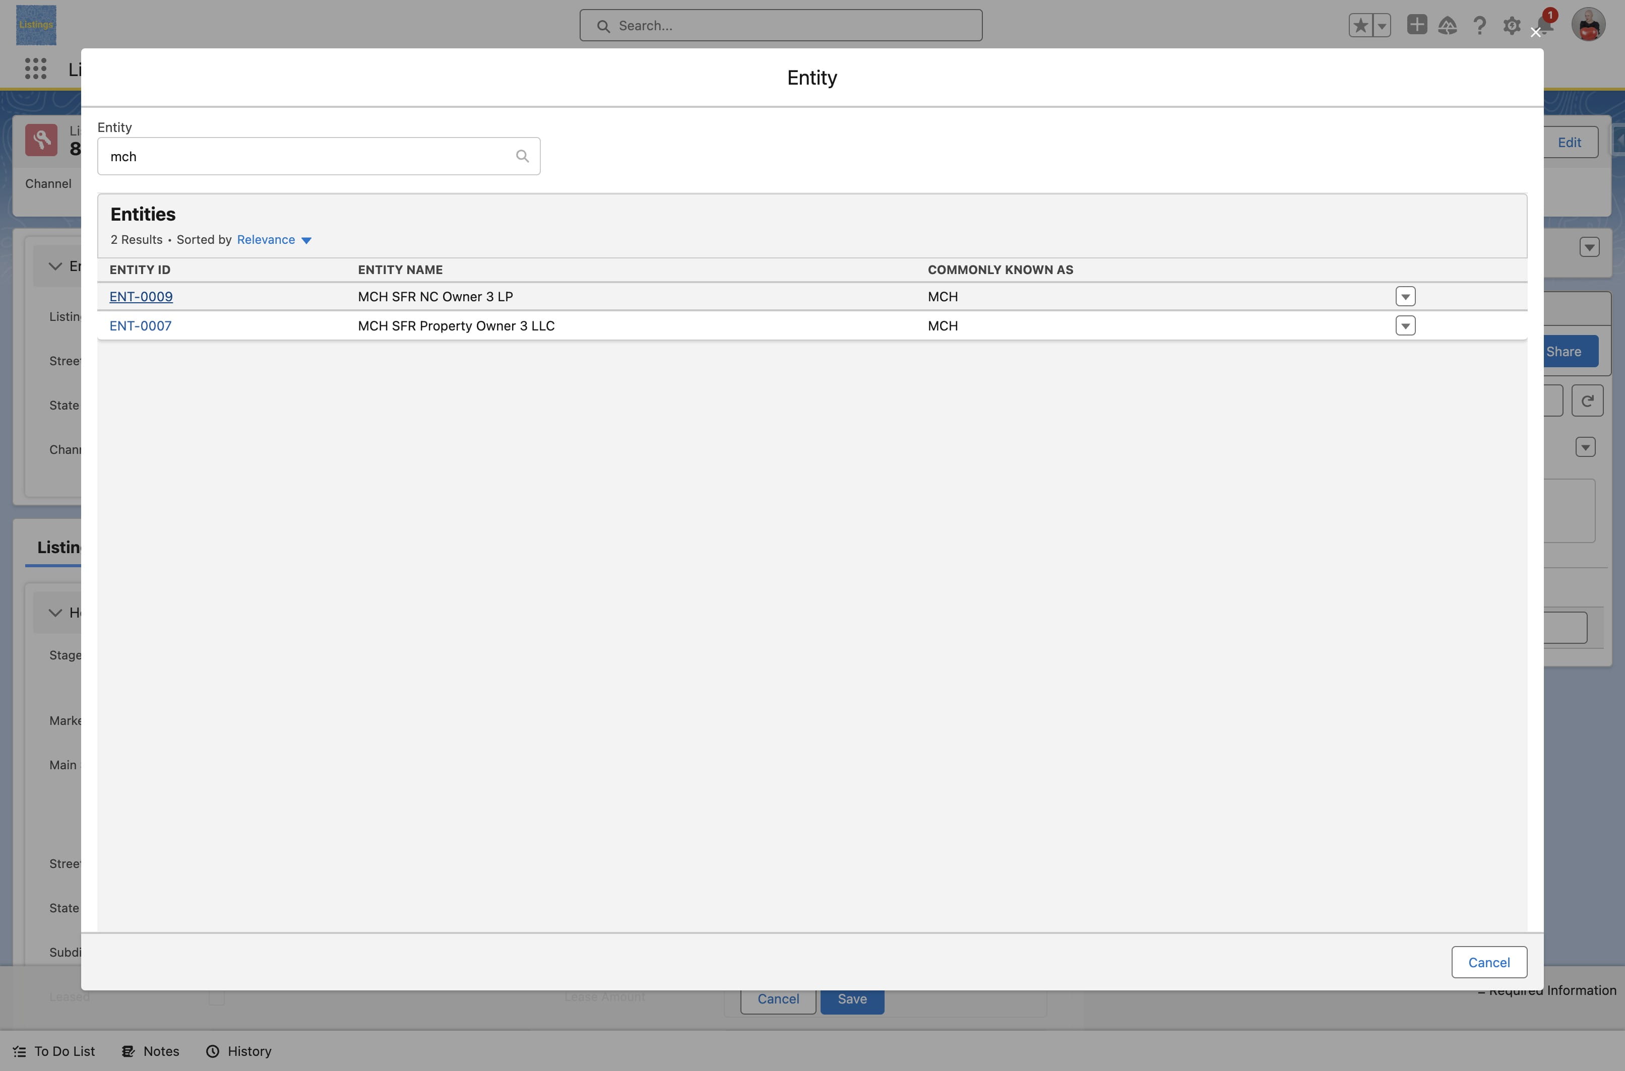Viewport: 1625px width, 1071px height.
Task: Click the MCH SFR NC Owner 3 LP cell
Action: [x=434, y=296]
